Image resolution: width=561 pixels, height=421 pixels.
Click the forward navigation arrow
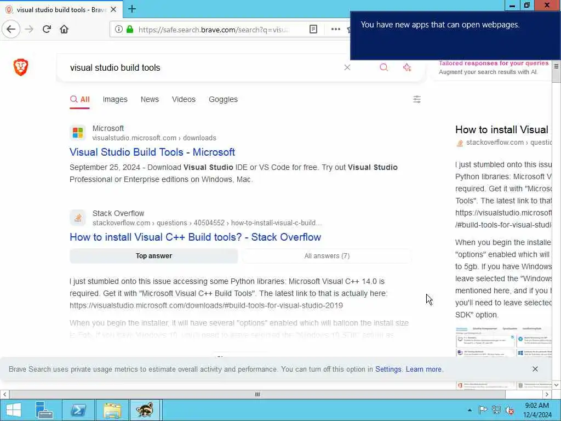click(30, 30)
